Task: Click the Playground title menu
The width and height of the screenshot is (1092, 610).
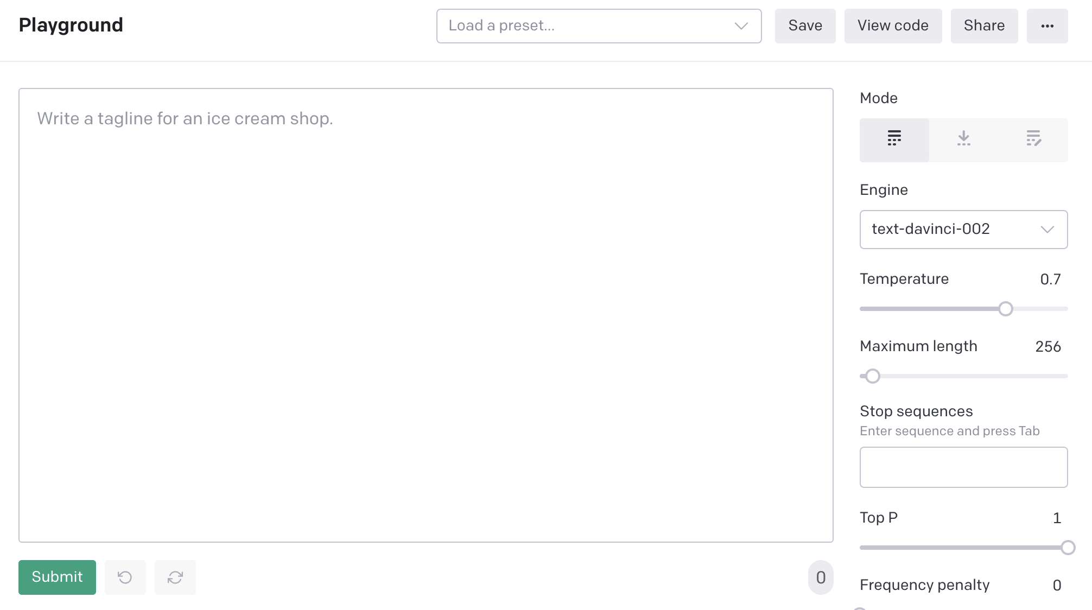Action: [x=71, y=26]
